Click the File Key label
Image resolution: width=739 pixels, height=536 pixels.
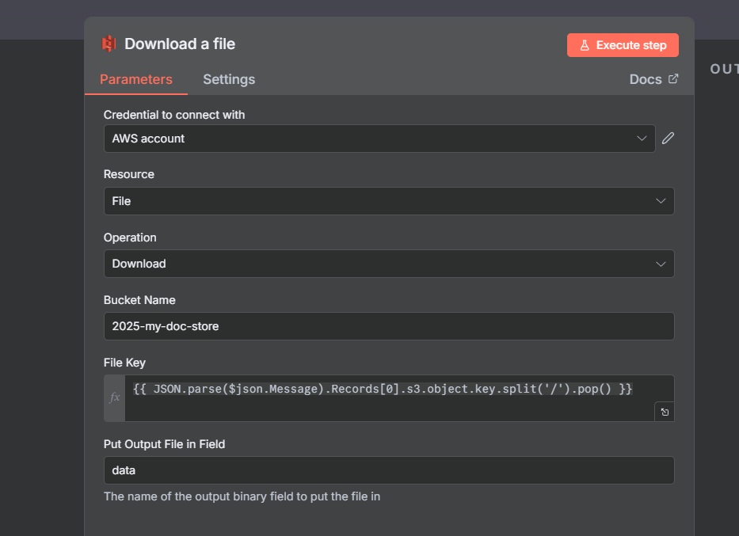pos(124,363)
